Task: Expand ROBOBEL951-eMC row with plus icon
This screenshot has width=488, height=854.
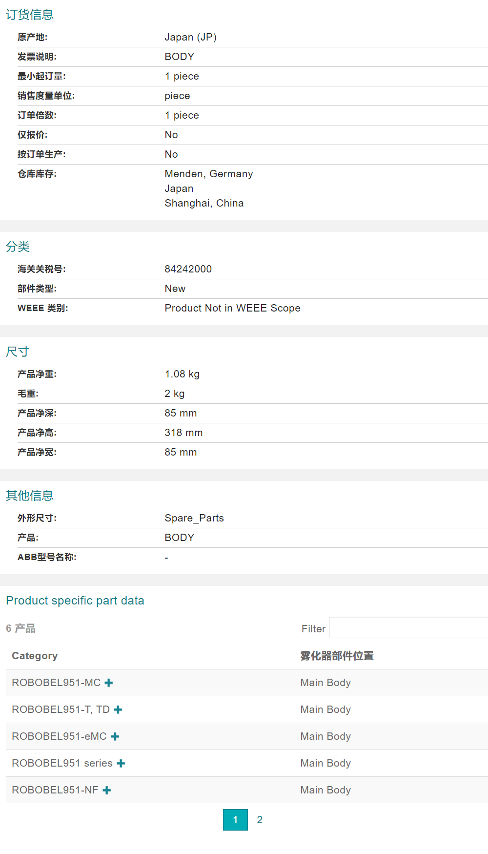Action: (x=115, y=737)
